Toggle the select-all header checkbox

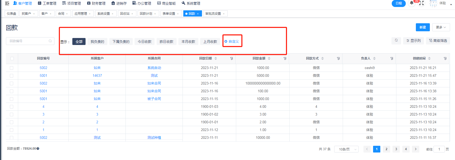coord(12,59)
